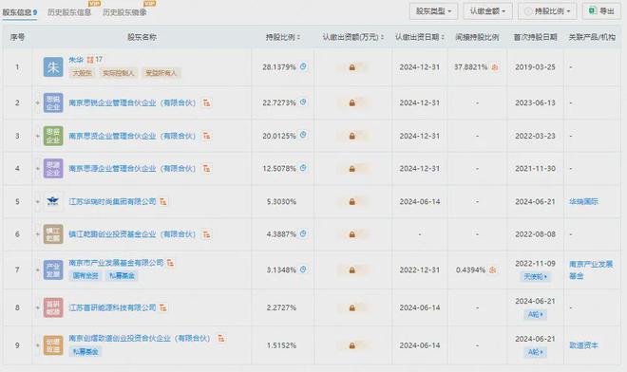627x372 pixels.
Task: Open equity structure icon next to 朱华
Action: click(x=90, y=60)
